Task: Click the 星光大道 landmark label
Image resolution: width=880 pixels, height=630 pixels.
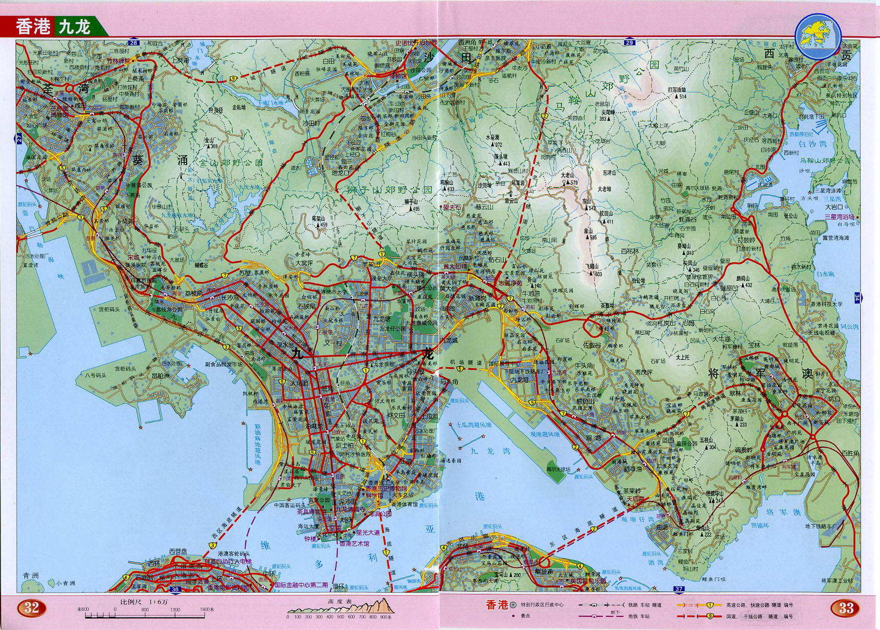Action: 368,532
